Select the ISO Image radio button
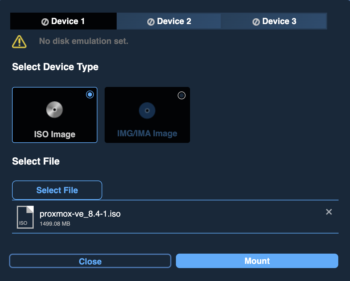The width and height of the screenshot is (350, 281). click(90, 95)
